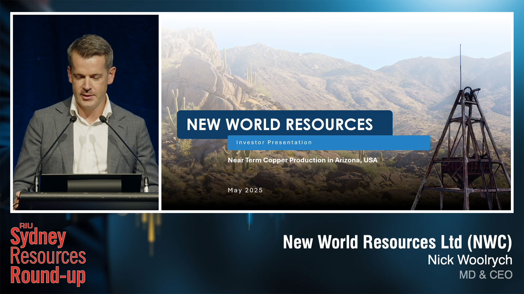Click the 'May 2025' date on slide
This screenshot has height=294, width=524.
click(x=245, y=190)
